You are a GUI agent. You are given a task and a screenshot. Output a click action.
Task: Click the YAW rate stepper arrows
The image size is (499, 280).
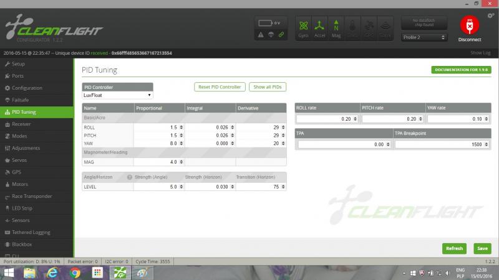(x=486, y=119)
